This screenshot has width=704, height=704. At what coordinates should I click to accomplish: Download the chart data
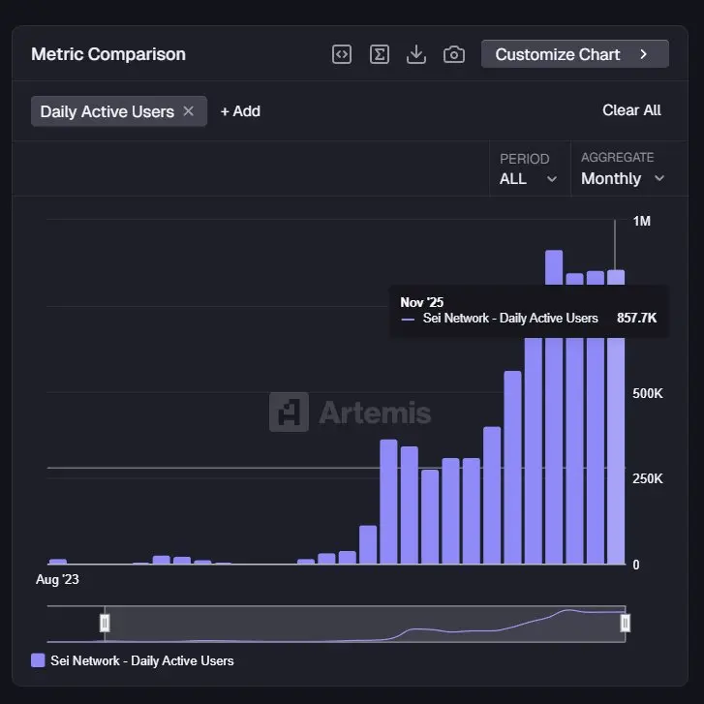(x=416, y=54)
